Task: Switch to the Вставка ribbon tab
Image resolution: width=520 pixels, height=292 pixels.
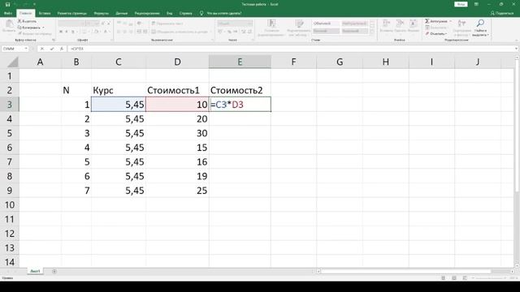Action: pyautogui.click(x=45, y=13)
